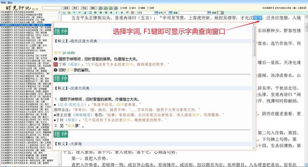
Task: Click the 《柳南随笔》 citation link
Action: pyautogui.click(x=82, y=115)
